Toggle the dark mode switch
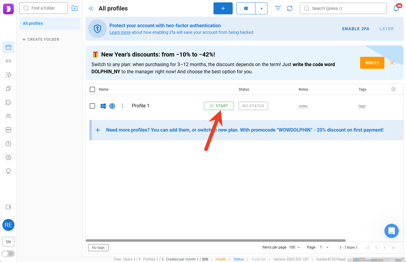The width and height of the screenshot is (406, 262). tap(8, 254)
